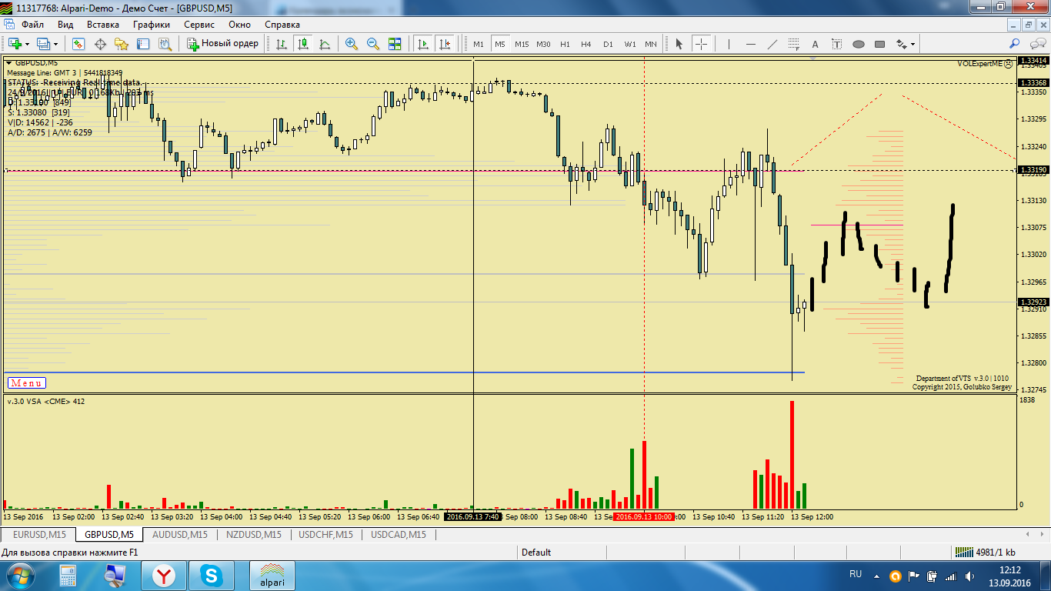Switch to the USDCHF,M15 chart tab
Image resolution: width=1051 pixels, height=591 pixels.
click(x=325, y=534)
